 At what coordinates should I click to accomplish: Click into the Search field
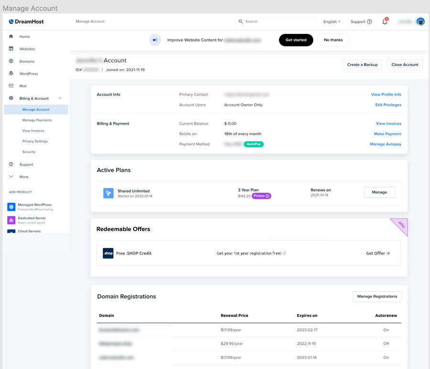[x=277, y=22]
